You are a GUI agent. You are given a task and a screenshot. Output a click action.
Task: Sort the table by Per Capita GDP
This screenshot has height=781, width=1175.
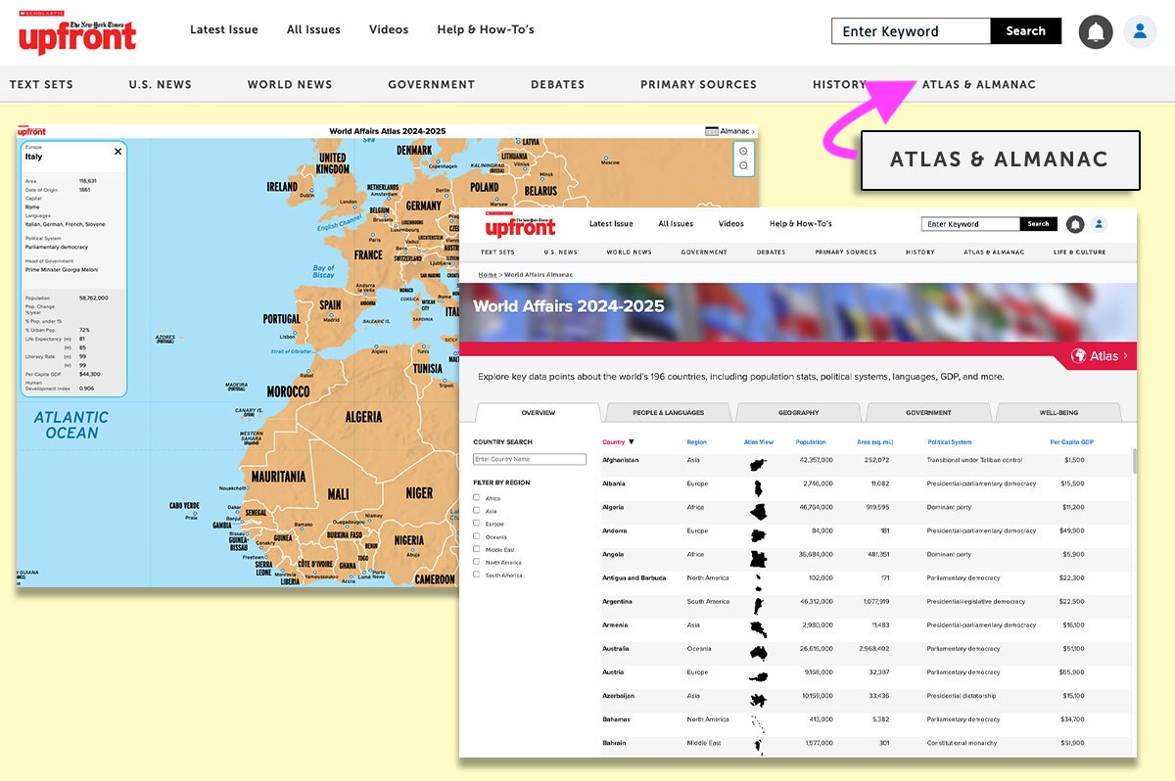click(1071, 442)
